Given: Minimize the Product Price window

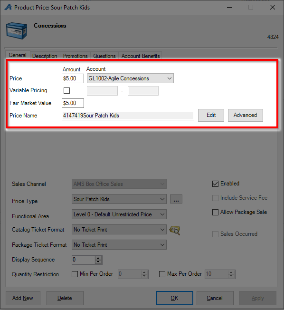Looking at the screenshot, I should point(229,7).
